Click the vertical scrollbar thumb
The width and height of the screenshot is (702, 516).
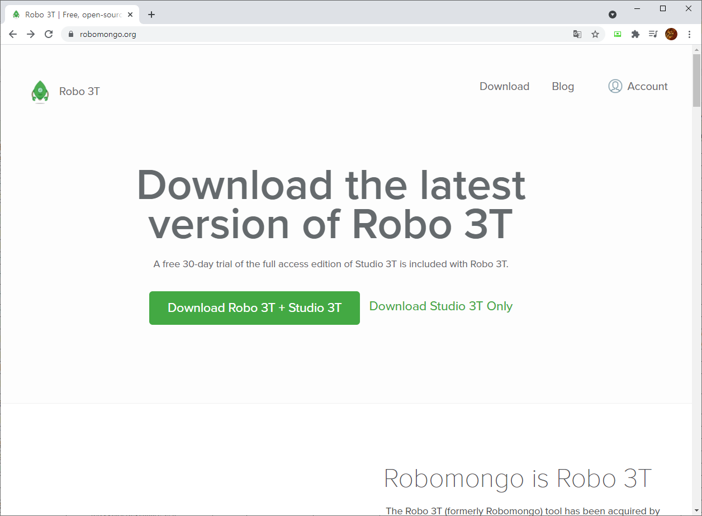[696, 80]
